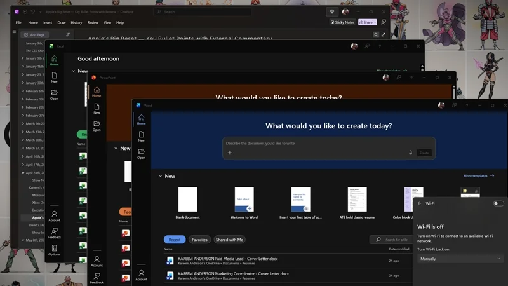This screenshot has height=286, width=508.
Task: Click OneNote undo arrow in title bar
Action: [x=33, y=11]
